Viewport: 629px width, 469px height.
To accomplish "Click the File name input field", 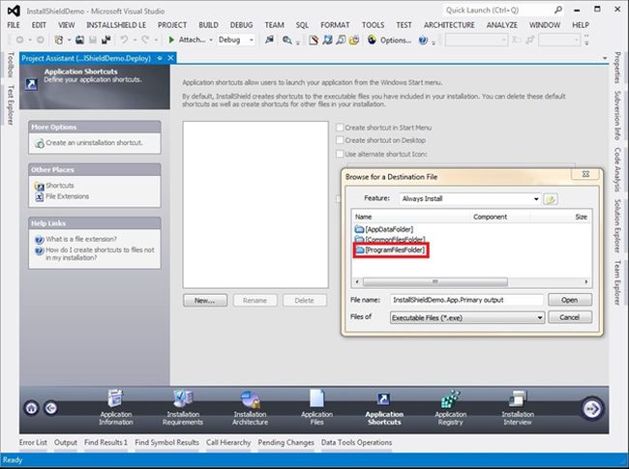I will (x=466, y=300).
